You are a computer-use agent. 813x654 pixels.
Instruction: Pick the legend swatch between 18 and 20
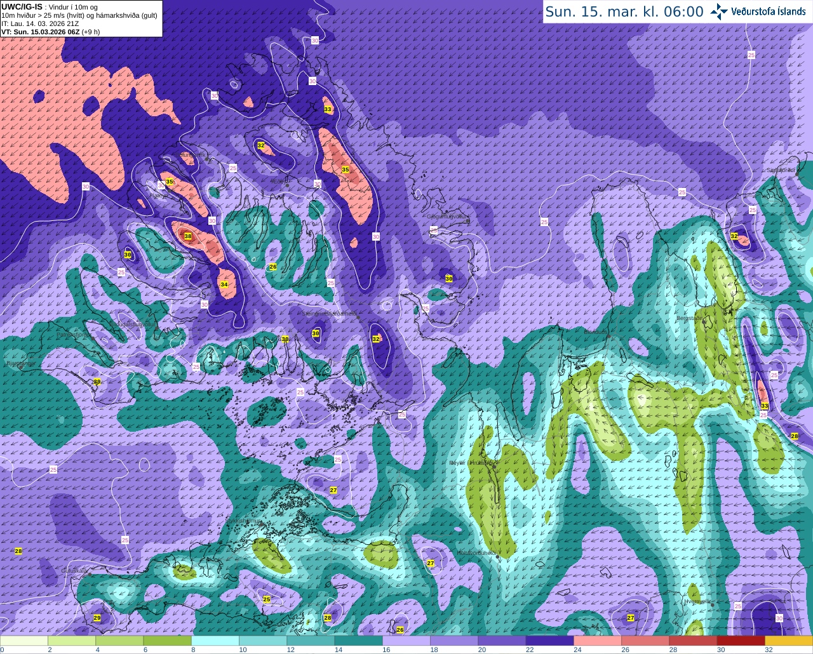[x=454, y=641]
